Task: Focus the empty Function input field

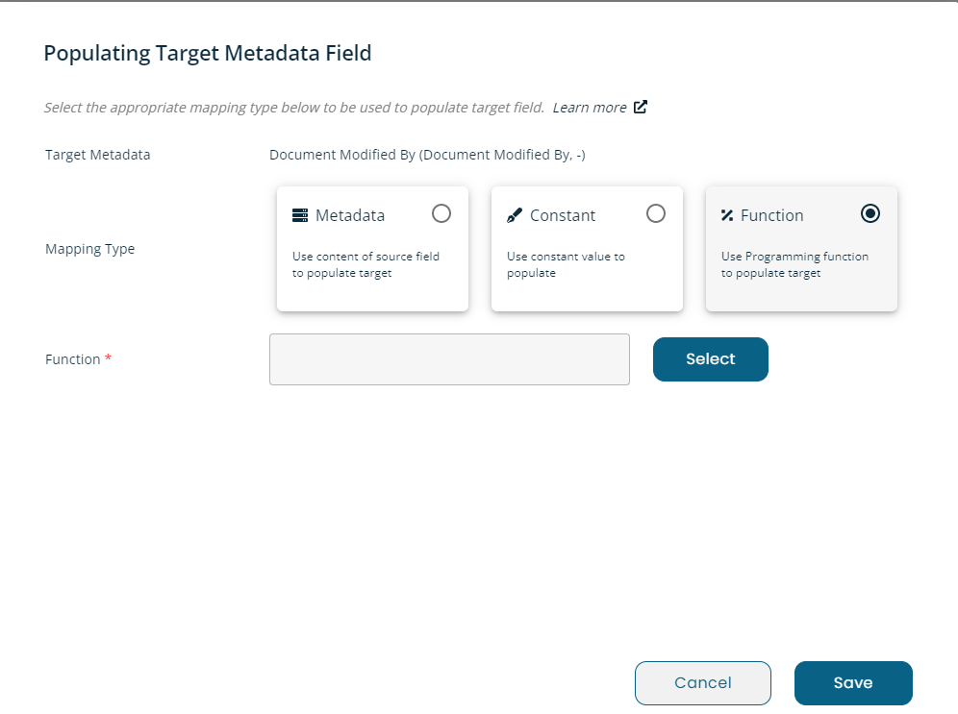Action: pyautogui.click(x=450, y=359)
